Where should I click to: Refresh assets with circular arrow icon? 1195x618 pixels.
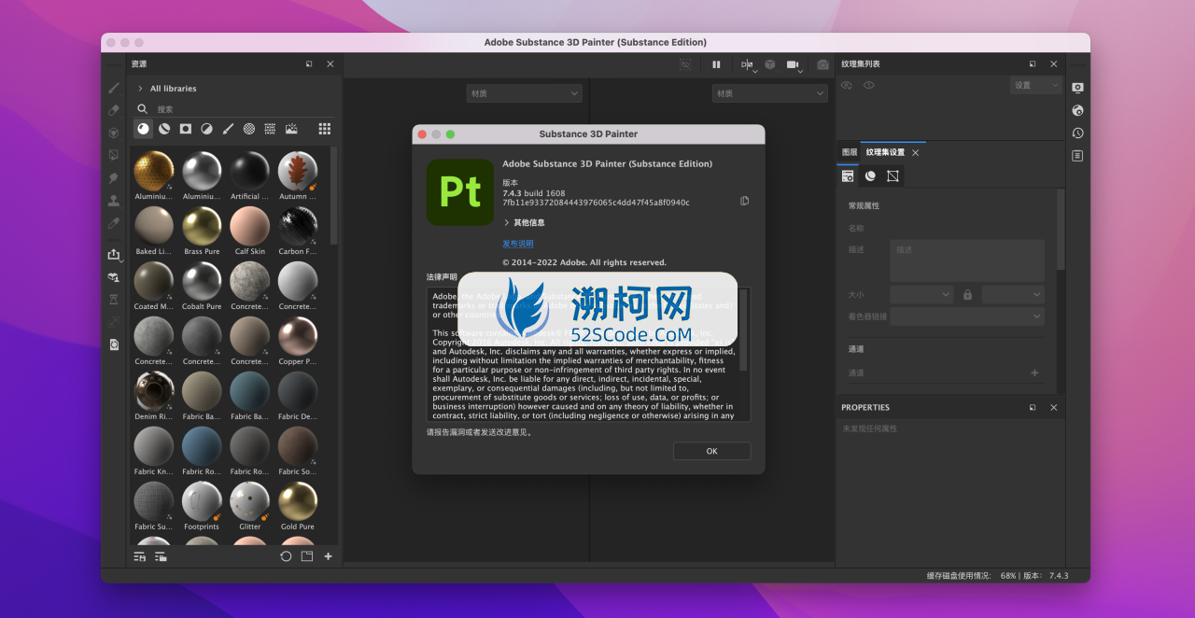click(286, 556)
